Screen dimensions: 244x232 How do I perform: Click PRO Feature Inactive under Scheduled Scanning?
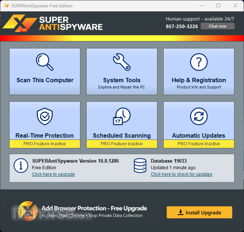(122, 144)
